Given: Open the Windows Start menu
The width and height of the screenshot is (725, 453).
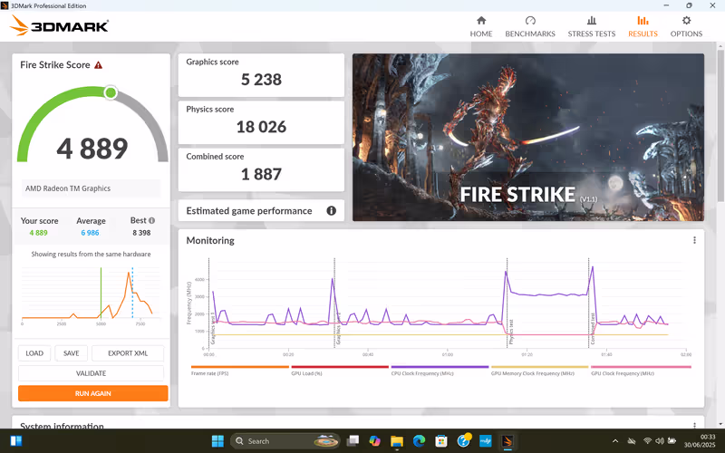Looking at the screenshot, I should click(x=217, y=441).
